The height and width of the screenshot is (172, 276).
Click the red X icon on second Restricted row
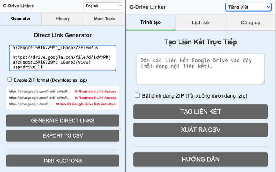(76, 98)
